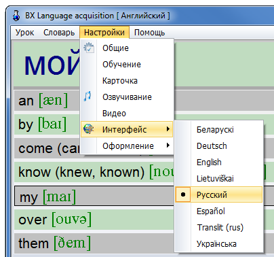Switch interface language to English
Viewport: 274px width, 257px height.
pyautogui.click(x=219, y=162)
